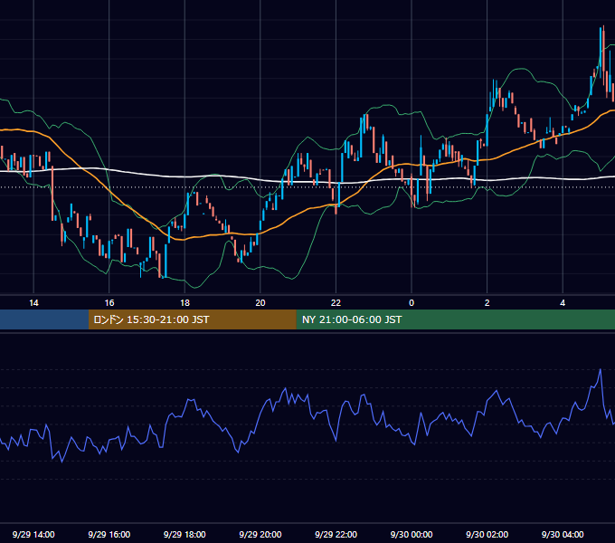Click the 9/29 14:00 time label
The height and width of the screenshot is (543, 615).
pos(33,534)
